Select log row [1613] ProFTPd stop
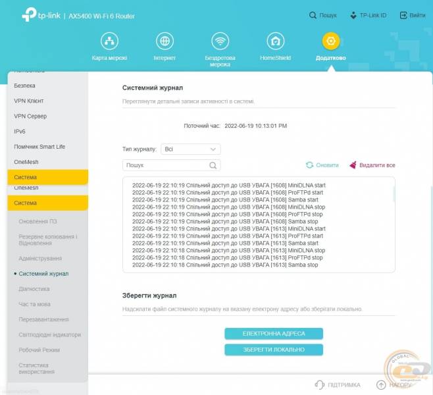 pos(227,257)
